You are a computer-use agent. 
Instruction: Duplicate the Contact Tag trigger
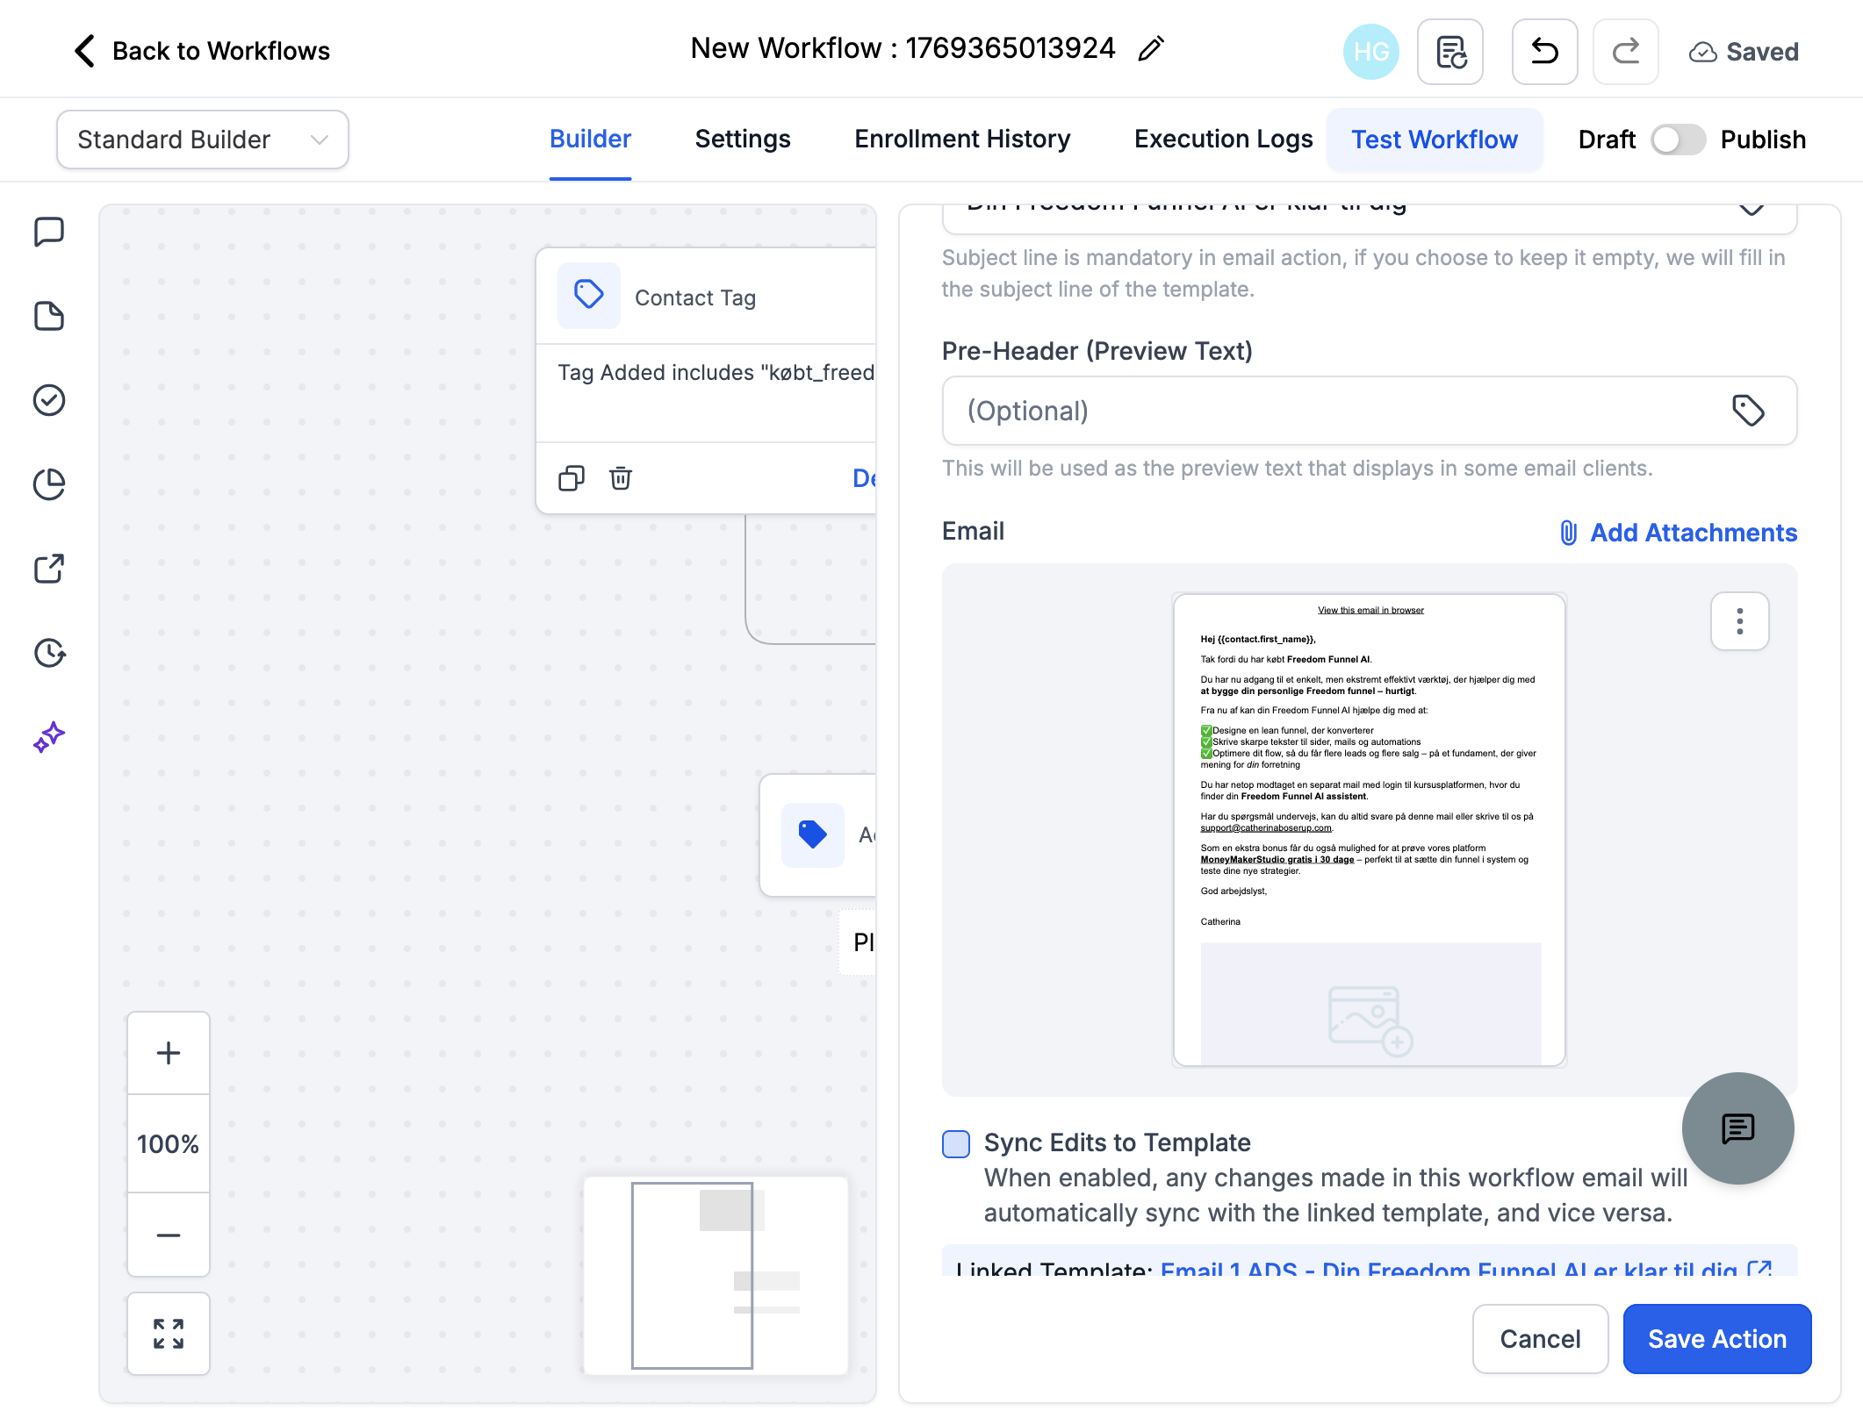coord(572,478)
